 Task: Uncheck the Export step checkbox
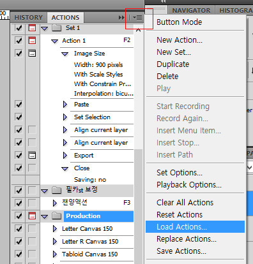pos(19,155)
